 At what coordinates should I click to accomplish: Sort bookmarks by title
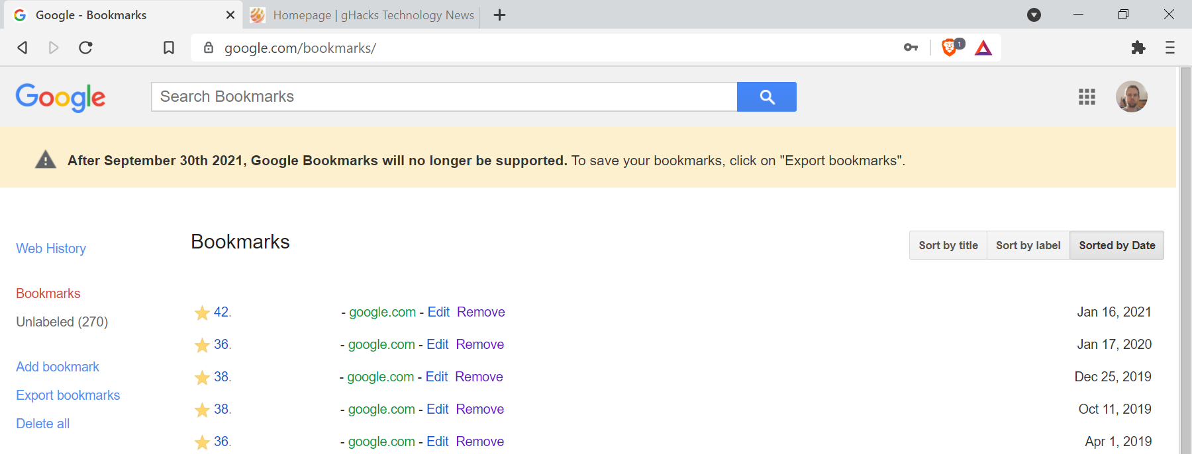pos(948,245)
